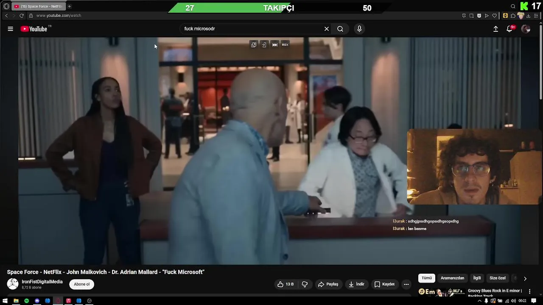Save the video with Kaydet
The width and height of the screenshot is (543, 305).
[384, 284]
